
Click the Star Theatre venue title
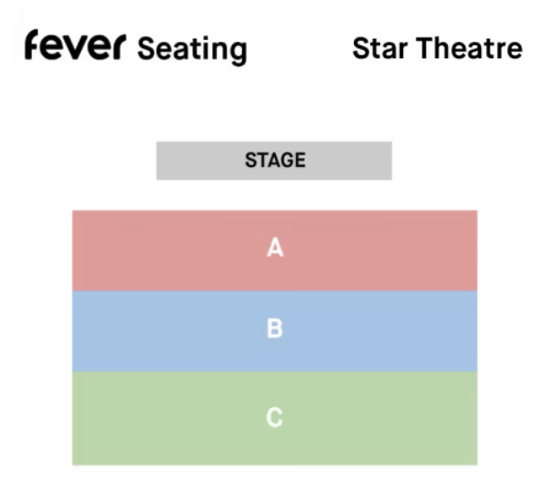(437, 48)
